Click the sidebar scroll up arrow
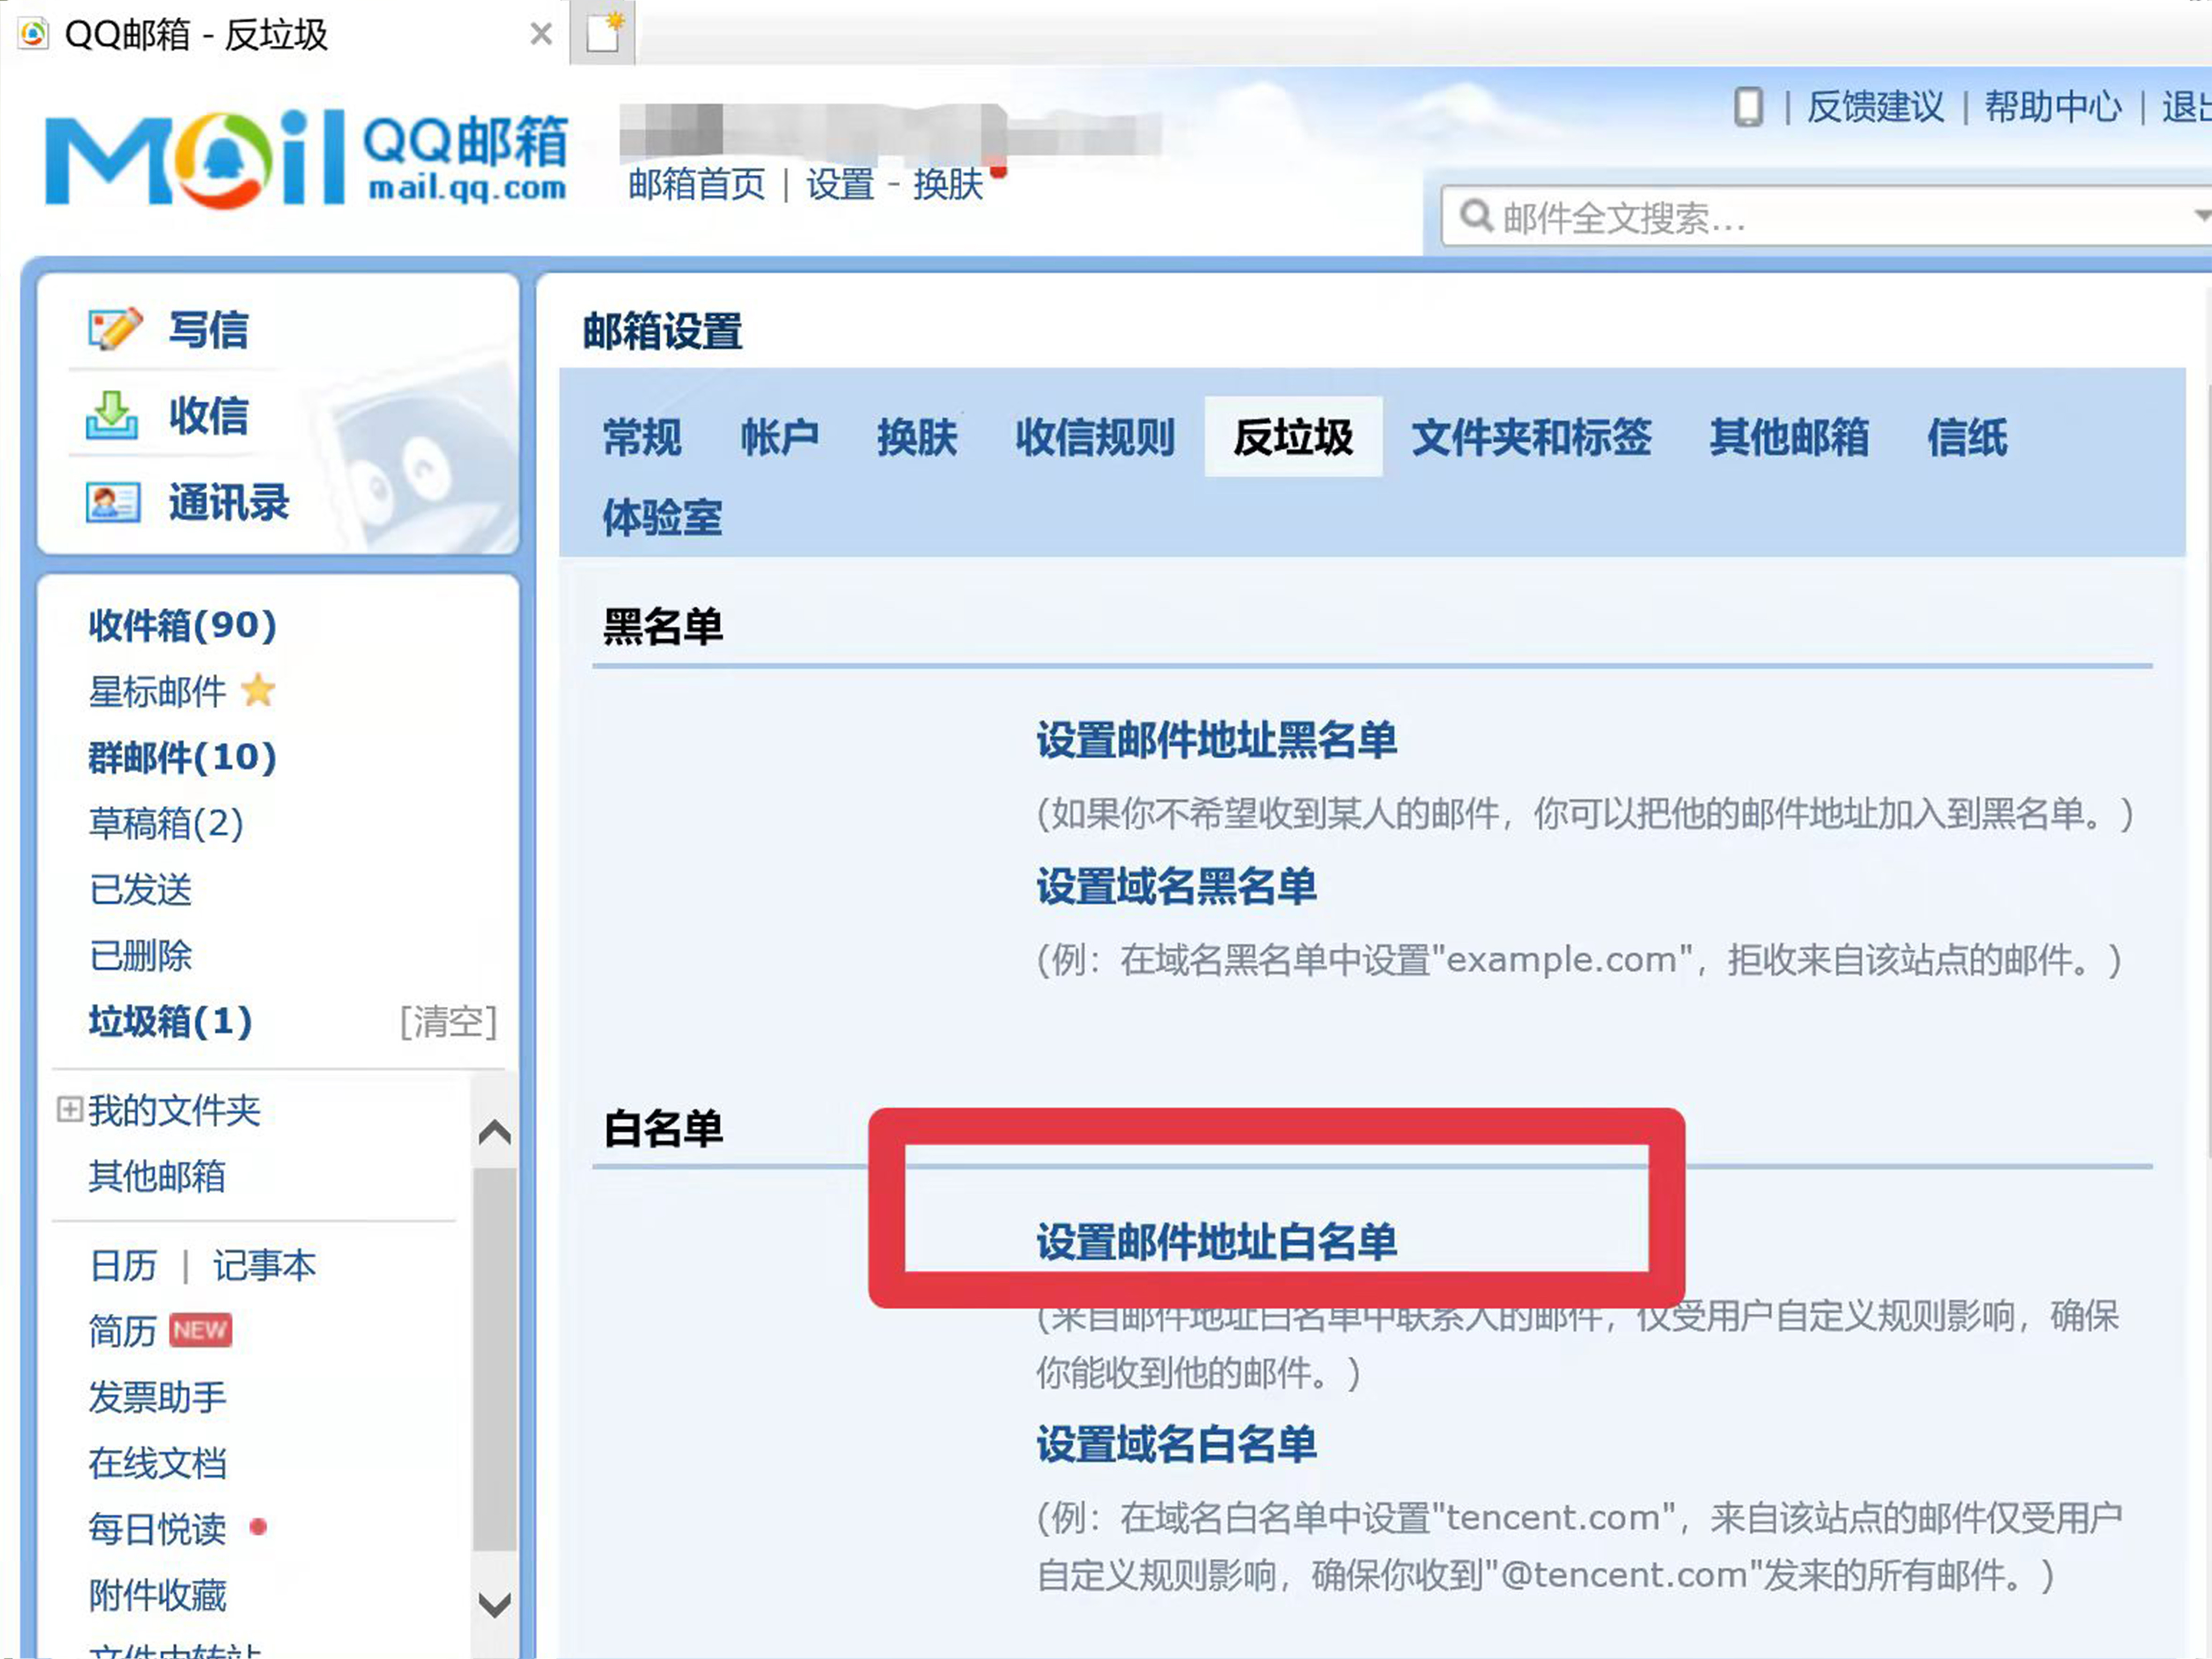Image resolution: width=2212 pixels, height=1659 pixels. tap(494, 1133)
